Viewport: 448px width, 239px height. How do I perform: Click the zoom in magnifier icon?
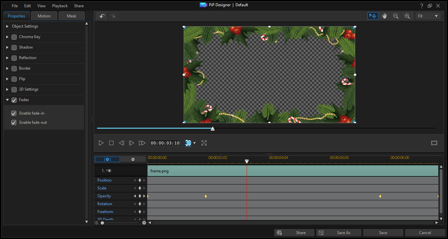pos(407,16)
